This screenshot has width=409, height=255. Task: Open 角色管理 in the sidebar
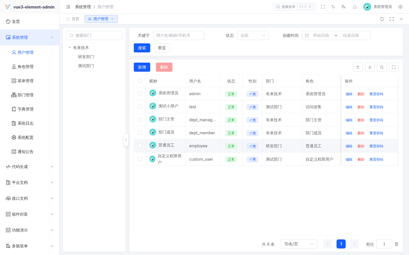point(30,67)
